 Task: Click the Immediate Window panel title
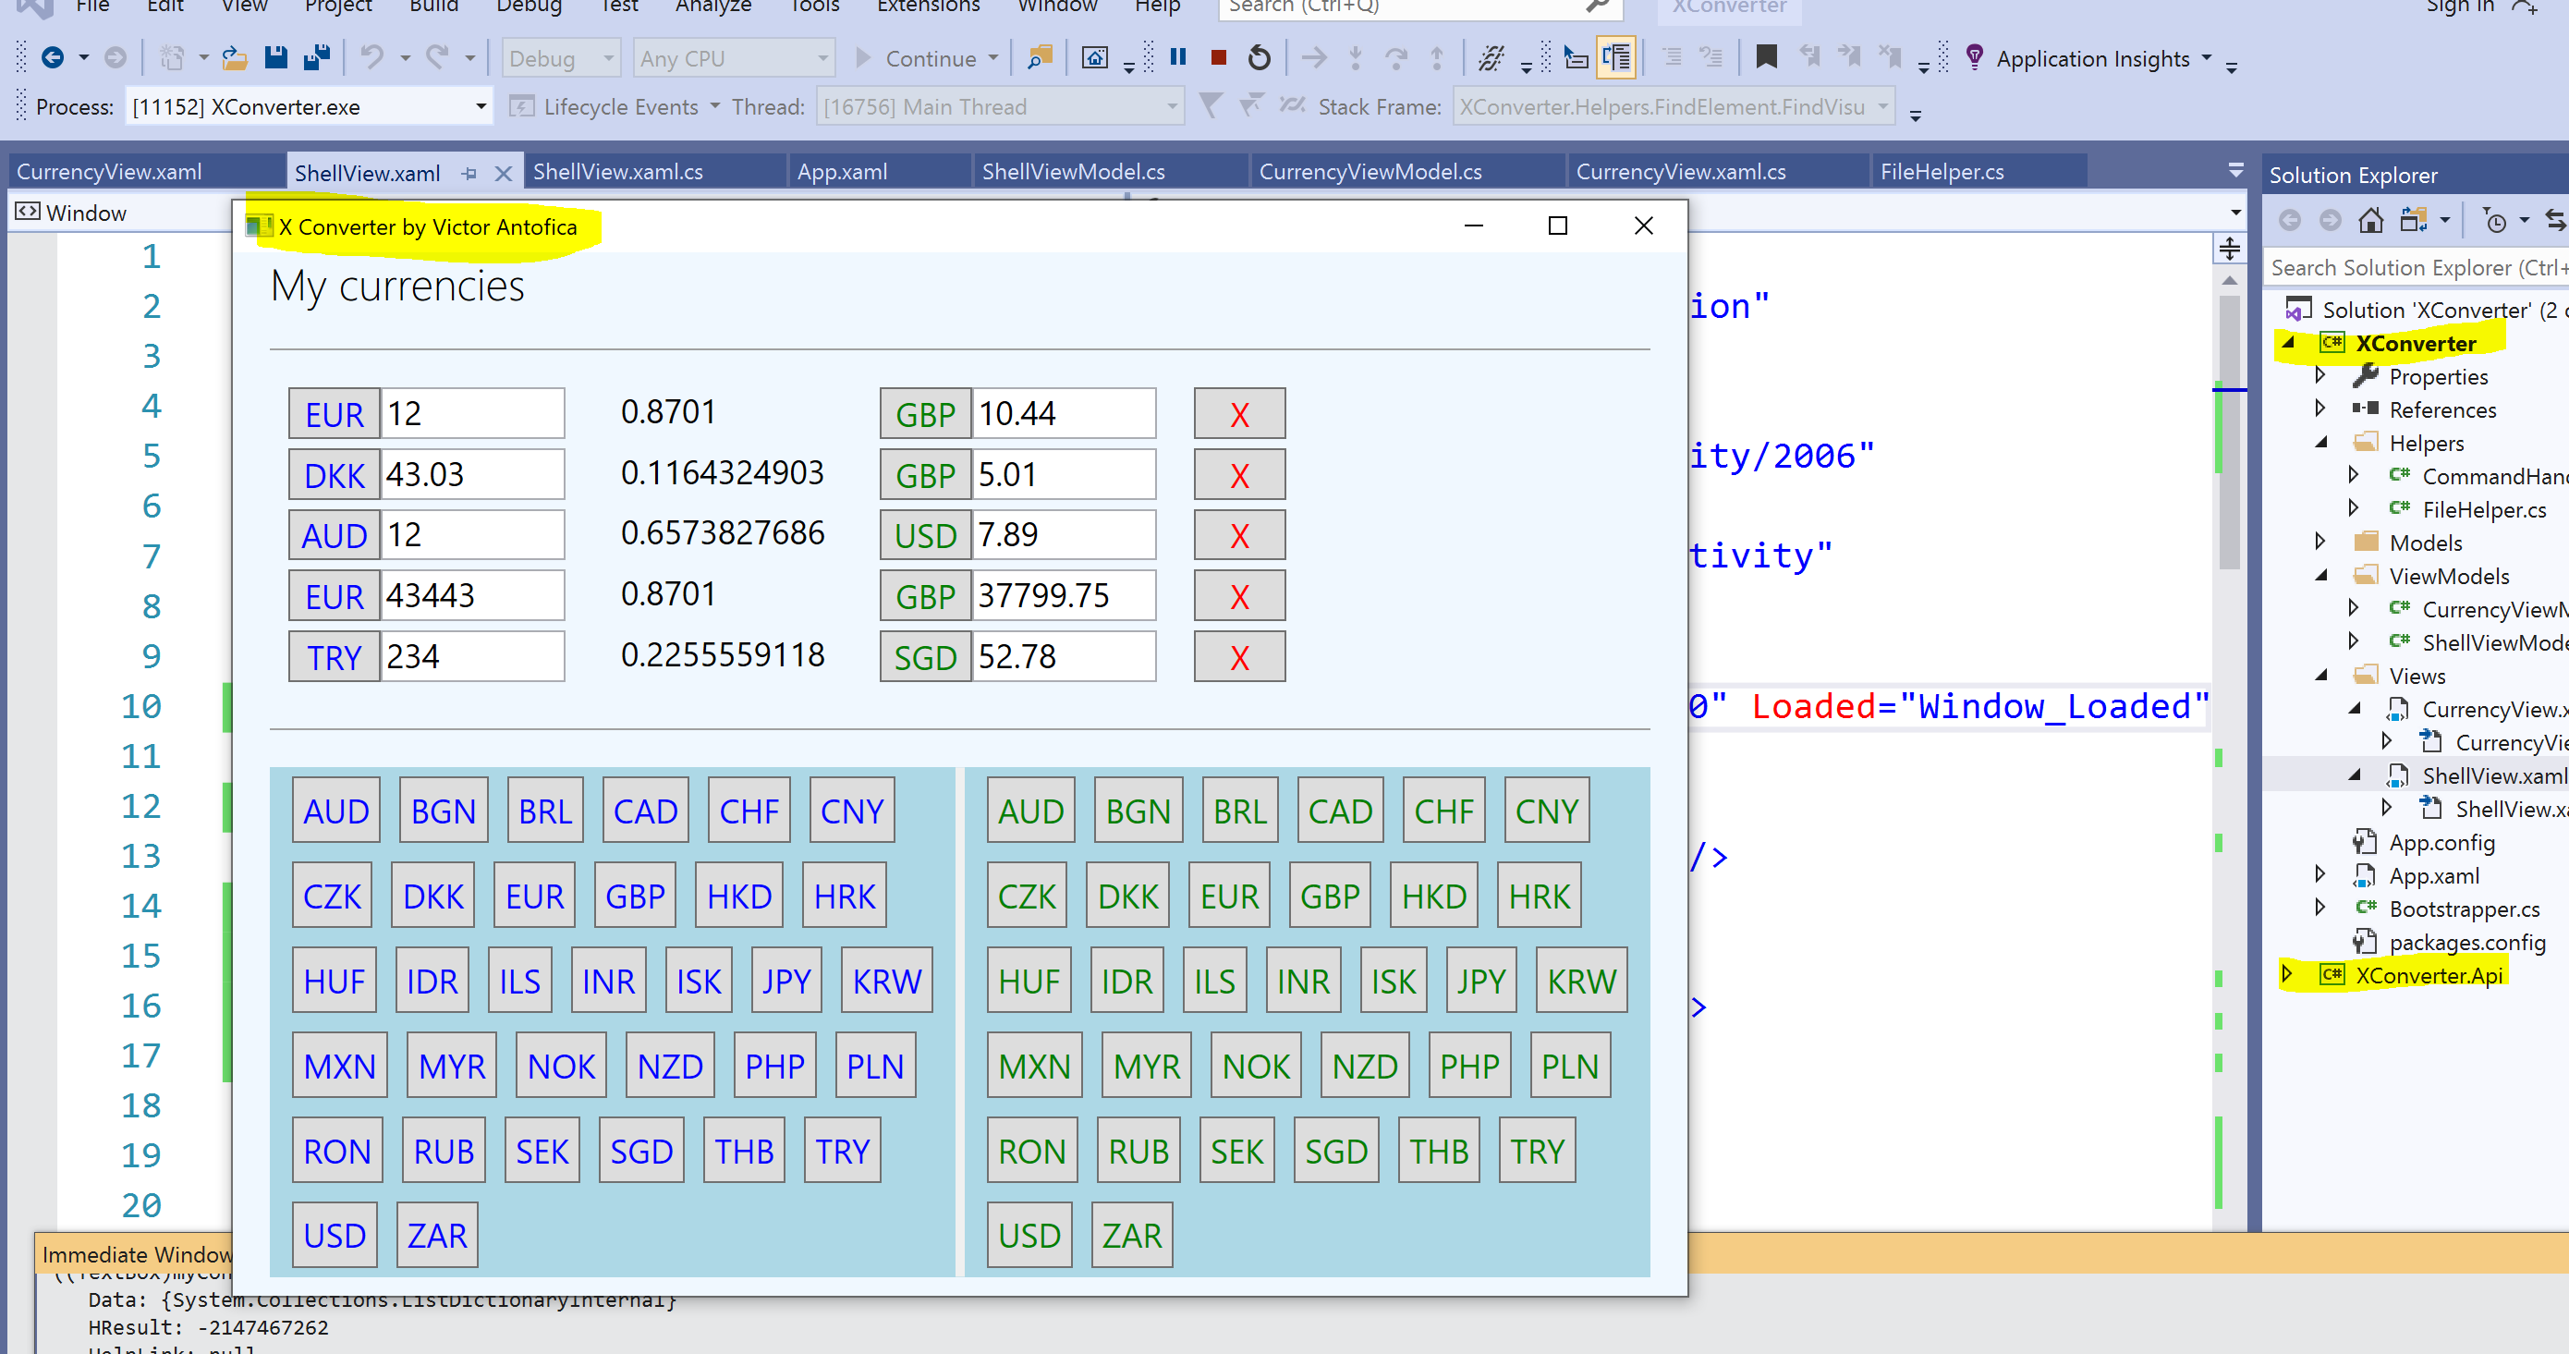tap(138, 1254)
